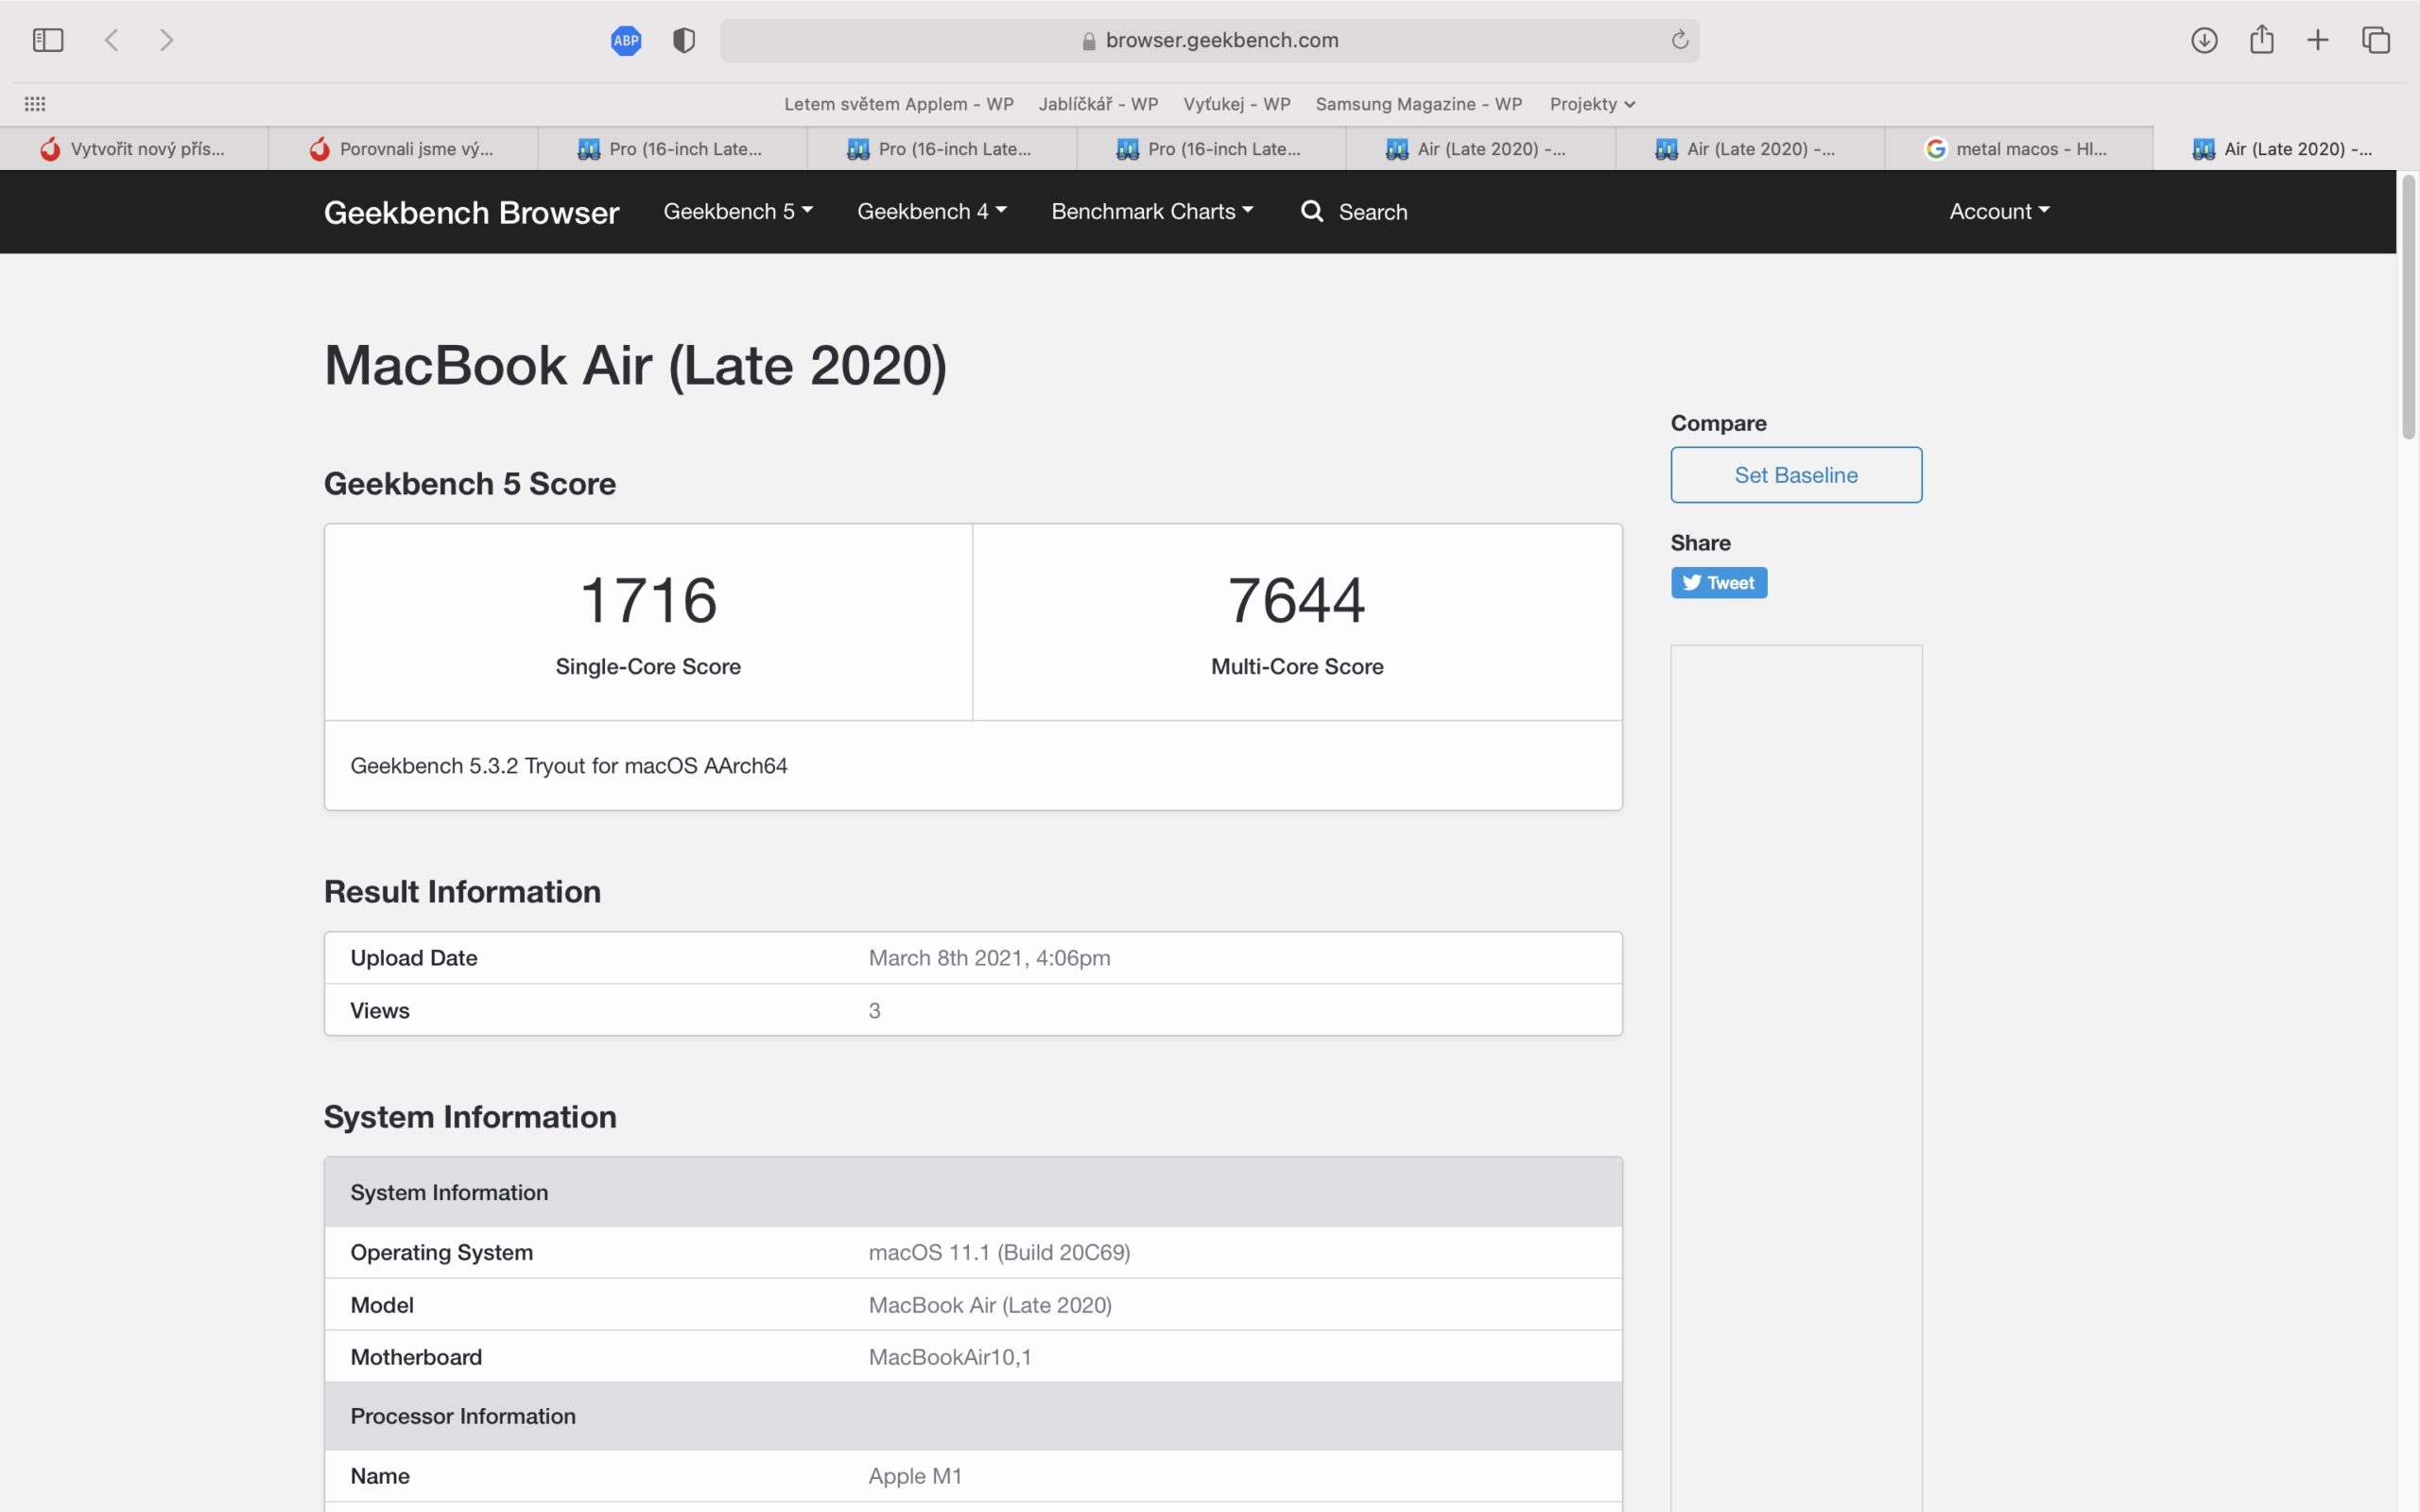Open Vyťukej - WP bookmark
Screen dimensions: 2420x1512
(x=1237, y=104)
